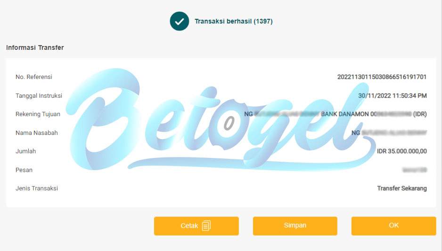Click the Pesan label

point(24,170)
